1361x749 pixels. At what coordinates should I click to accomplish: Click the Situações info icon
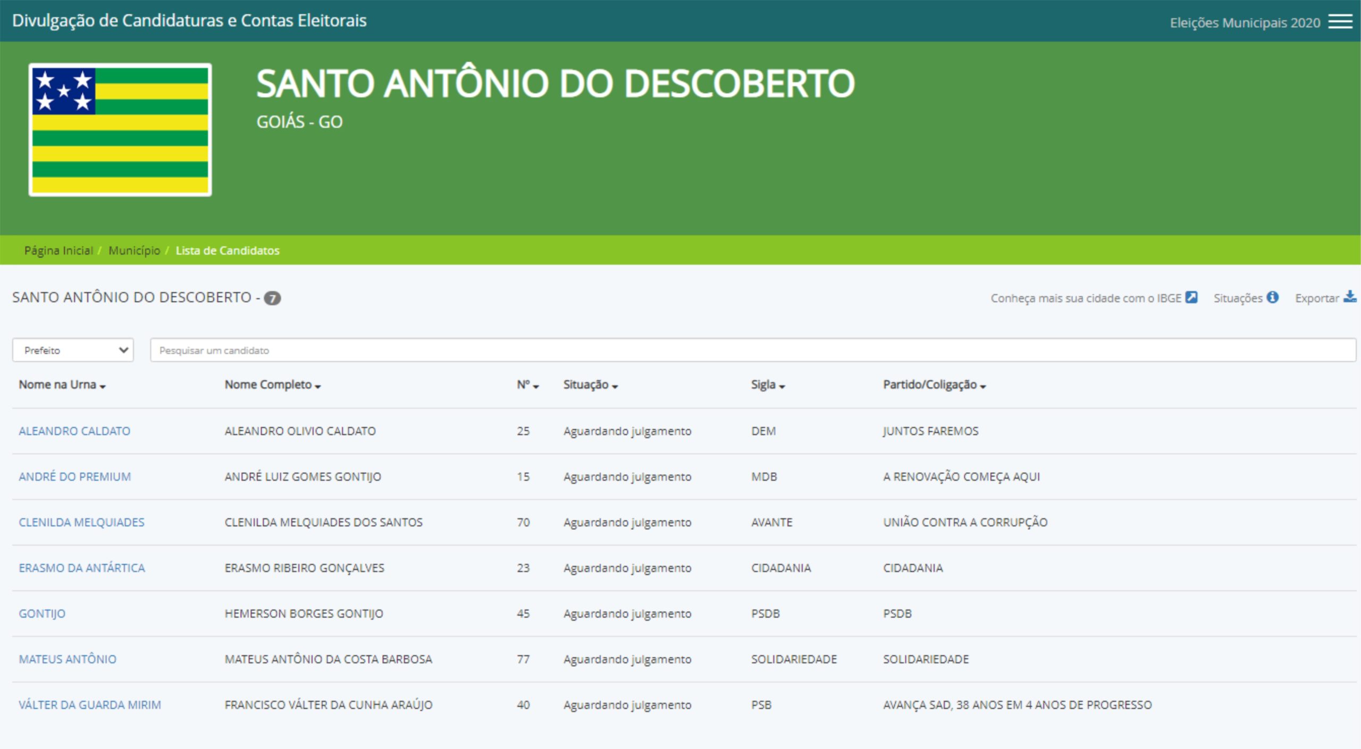point(1272,297)
